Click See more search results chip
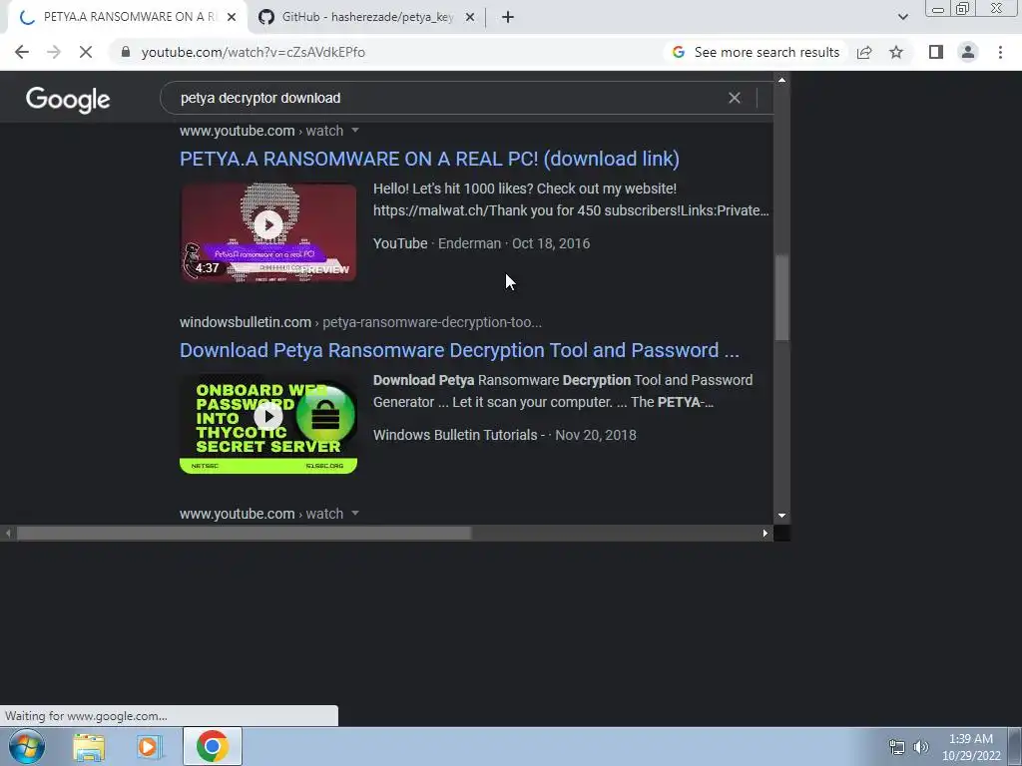The image size is (1022, 766). [757, 52]
